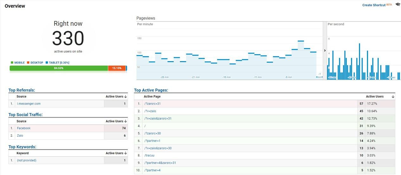Click the graduation cap help icon
The image size is (401, 175).
[398, 5]
